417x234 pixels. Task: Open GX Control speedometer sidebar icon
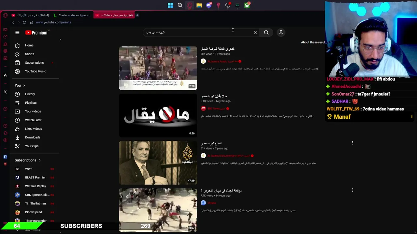pos(5,37)
